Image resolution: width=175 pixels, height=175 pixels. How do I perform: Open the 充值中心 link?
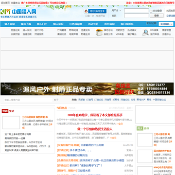[167, 34]
